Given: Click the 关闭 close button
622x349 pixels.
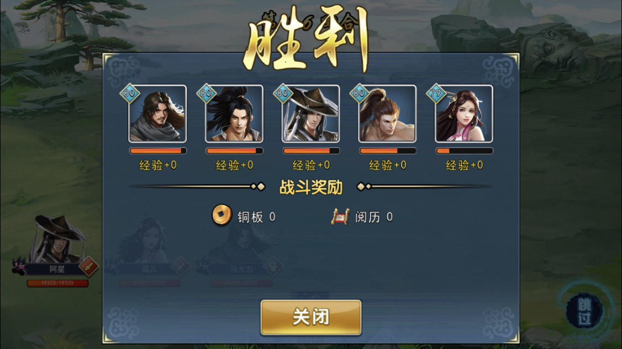Looking at the screenshot, I should 310,318.
